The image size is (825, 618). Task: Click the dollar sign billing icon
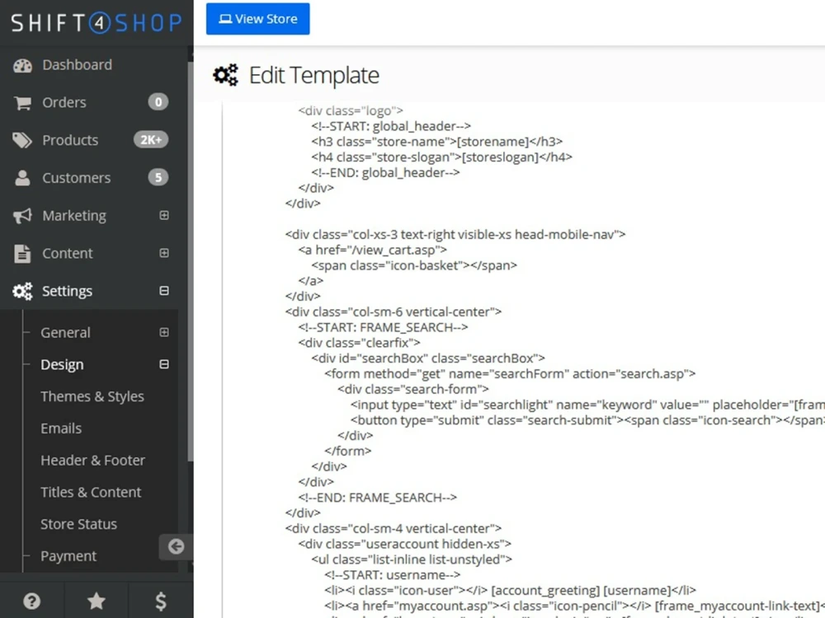point(161,601)
